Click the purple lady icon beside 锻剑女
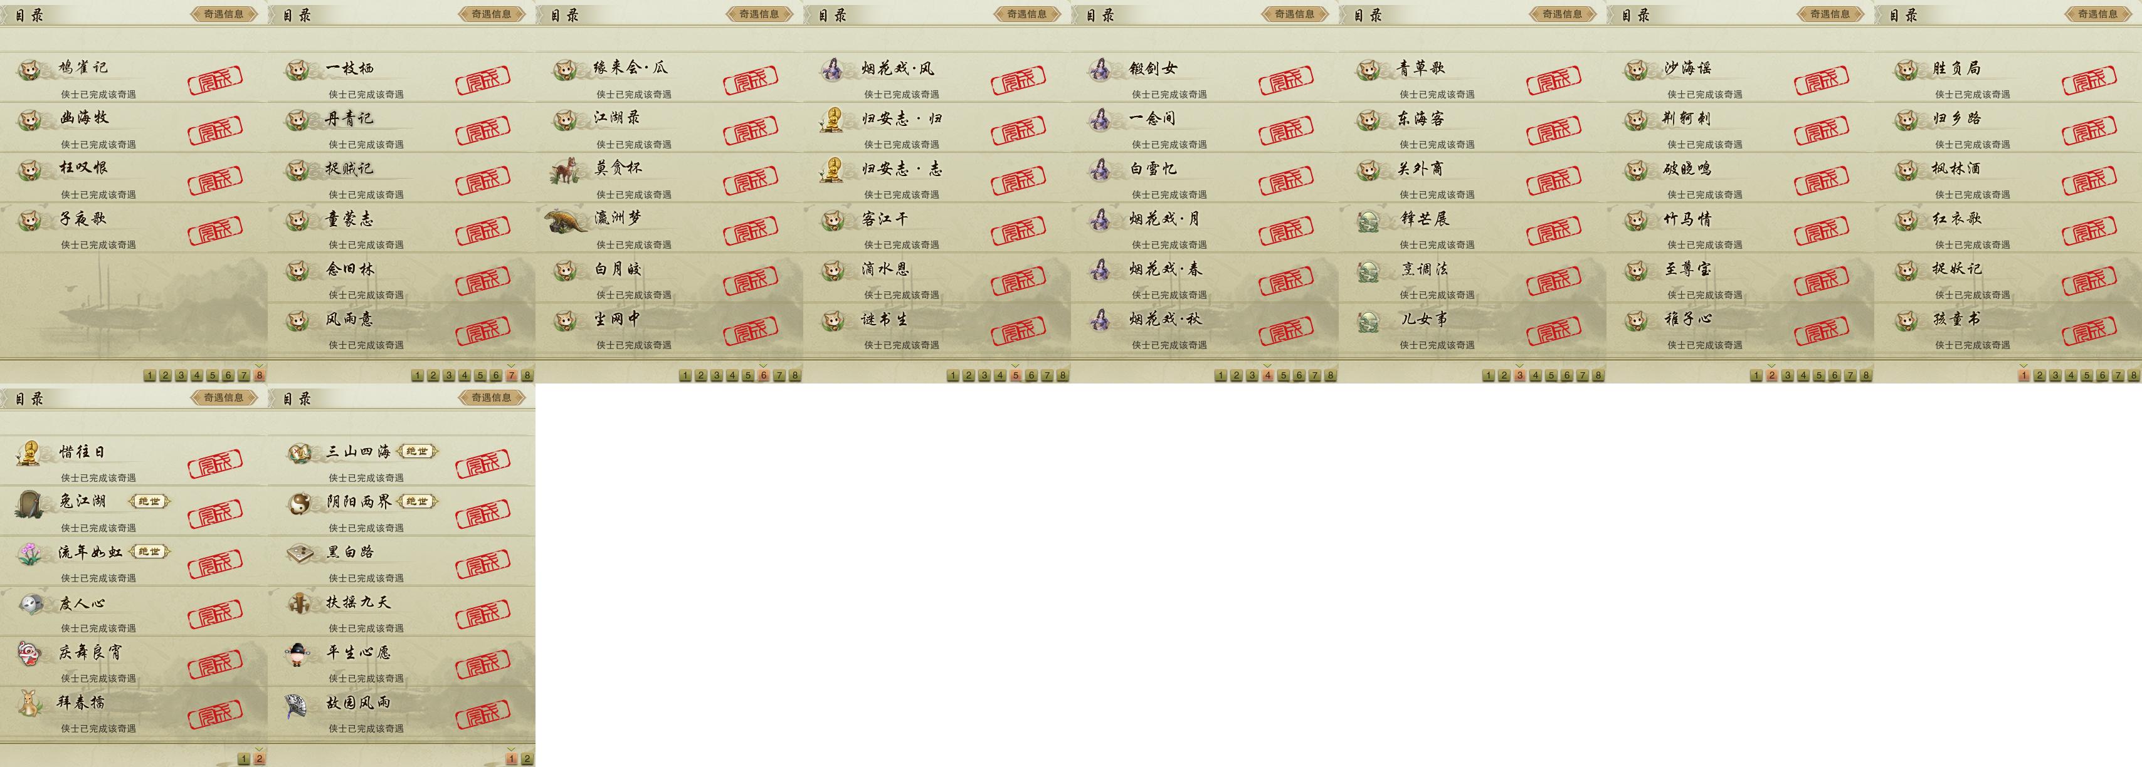2142x767 pixels. coord(1100,70)
